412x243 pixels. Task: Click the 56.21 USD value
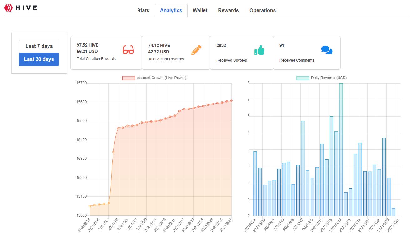[87, 51]
